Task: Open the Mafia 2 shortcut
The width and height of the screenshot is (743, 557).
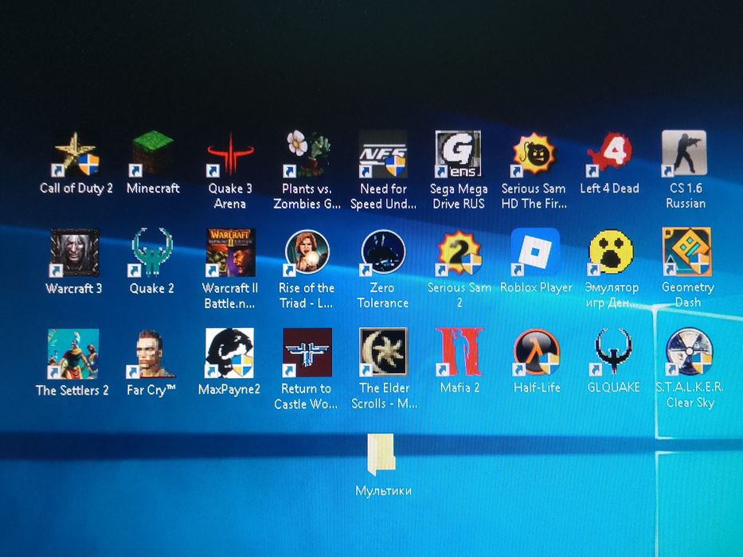Action: click(459, 353)
